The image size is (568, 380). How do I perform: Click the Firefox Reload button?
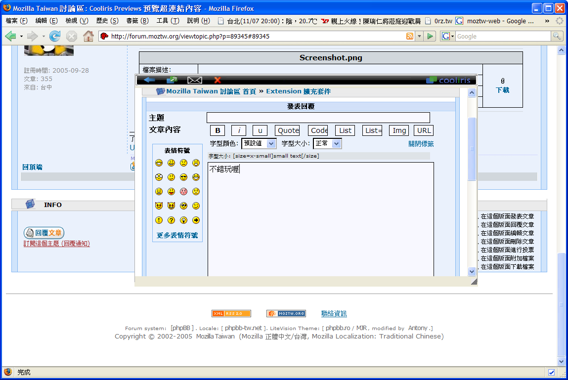click(x=55, y=36)
